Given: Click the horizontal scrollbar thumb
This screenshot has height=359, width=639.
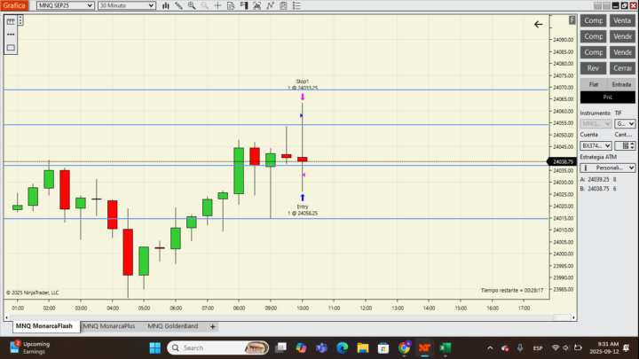Looking at the screenshot, I should coord(562,317).
